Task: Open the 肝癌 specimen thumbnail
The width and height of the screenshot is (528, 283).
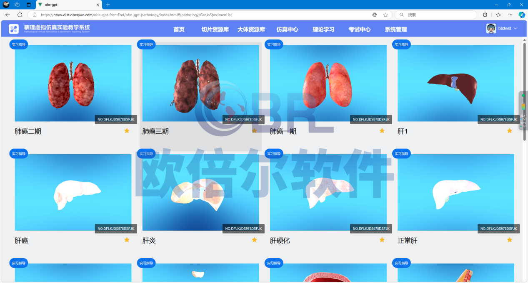Action: (73, 192)
